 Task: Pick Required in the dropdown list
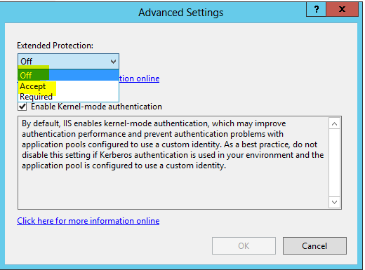pos(68,97)
